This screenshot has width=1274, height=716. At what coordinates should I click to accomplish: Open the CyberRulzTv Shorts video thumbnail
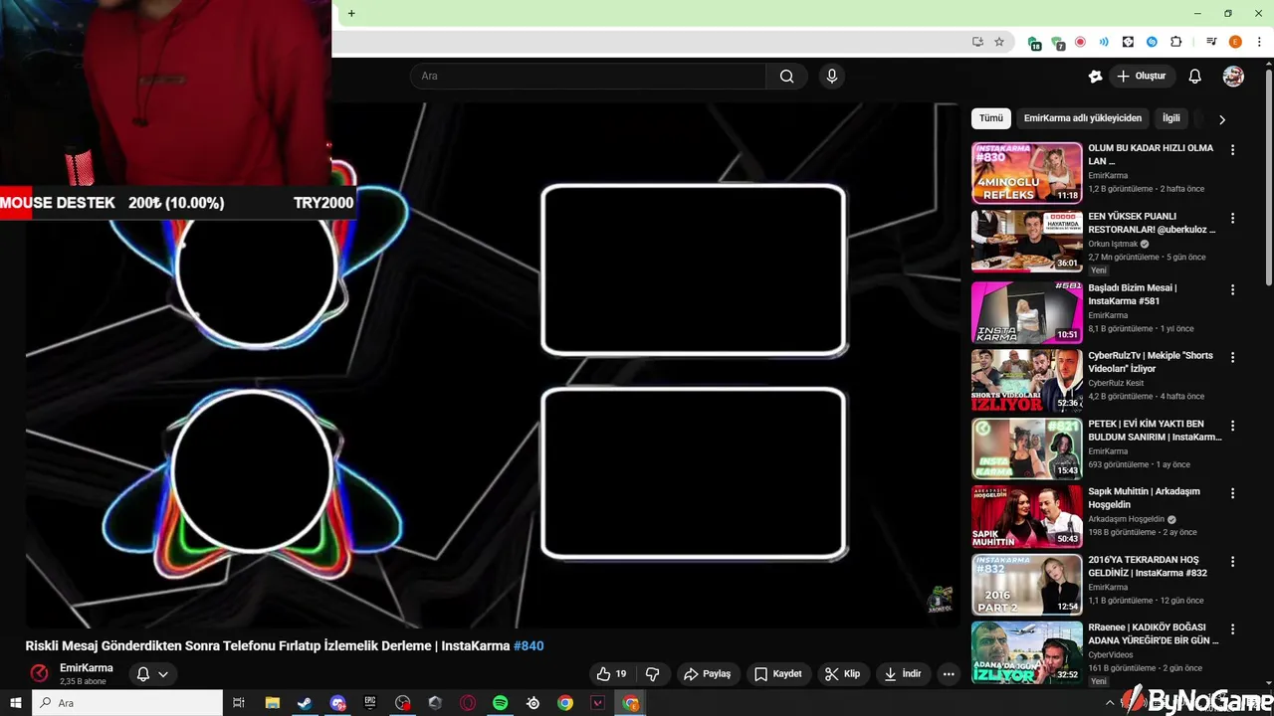pyautogui.click(x=1026, y=380)
